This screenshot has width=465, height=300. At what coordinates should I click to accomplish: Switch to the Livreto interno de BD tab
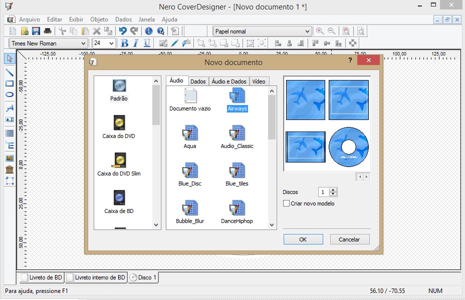coord(96,277)
